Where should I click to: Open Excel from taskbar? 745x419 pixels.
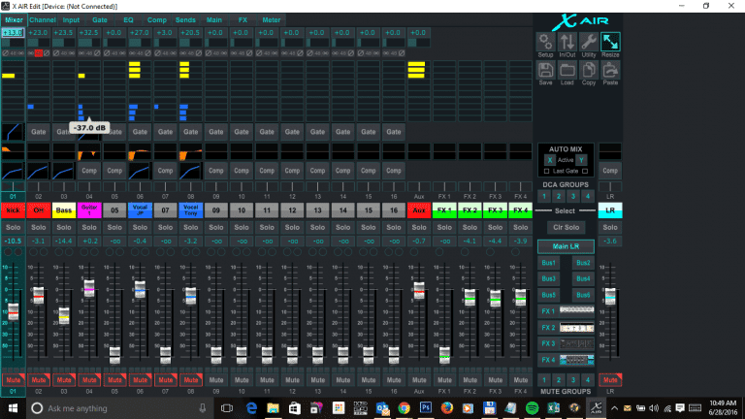point(554,408)
